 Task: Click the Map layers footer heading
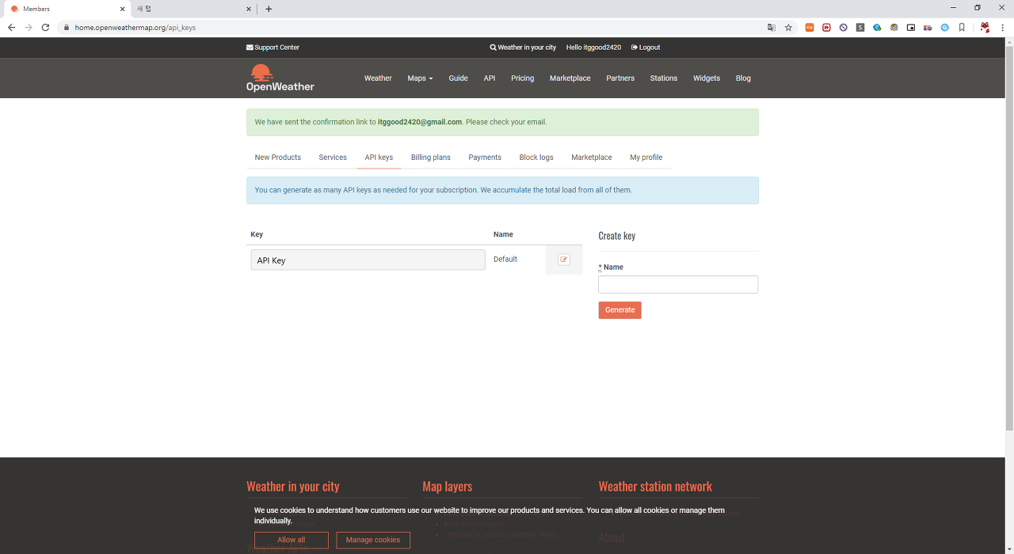tap(448, 486)
